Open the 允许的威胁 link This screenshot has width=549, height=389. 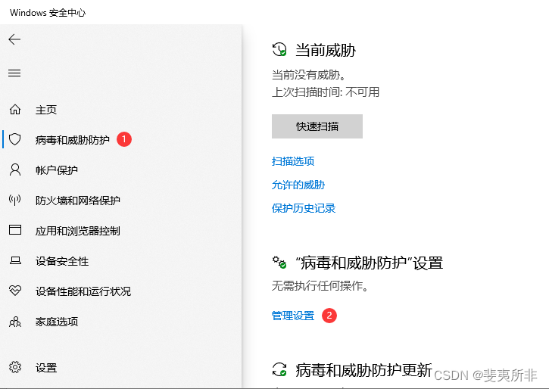298,185
